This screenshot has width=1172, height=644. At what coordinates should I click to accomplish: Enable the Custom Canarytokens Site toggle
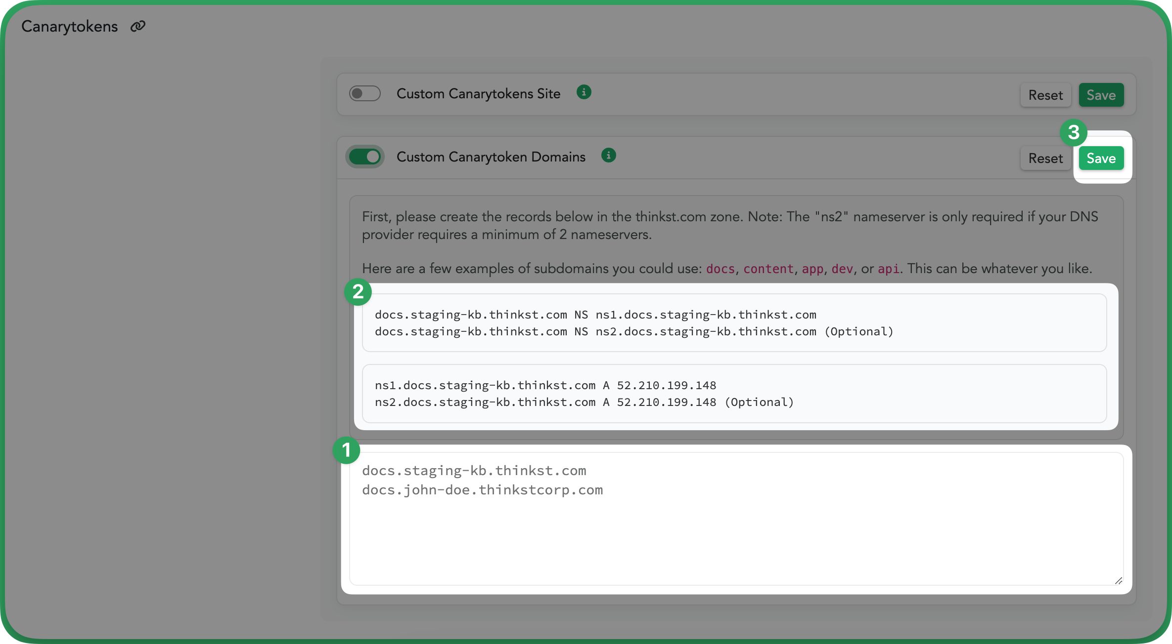(365, 93)
